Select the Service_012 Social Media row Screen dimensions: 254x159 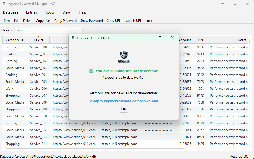click(x=125, y=130)
